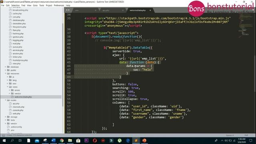Image resolution: width=256 pixels, height=144 pixels.
Task: Open the Edit menu
Action: [x=8, y=5]
